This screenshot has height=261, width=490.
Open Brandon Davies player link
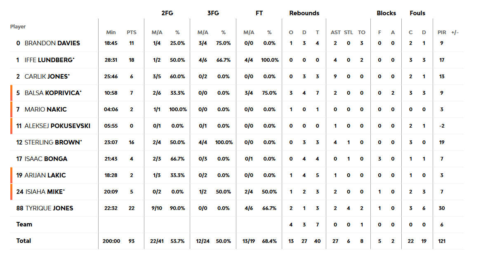point(52,43)
